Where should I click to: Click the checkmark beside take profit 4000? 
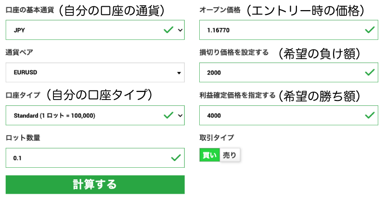coord(369,115)
